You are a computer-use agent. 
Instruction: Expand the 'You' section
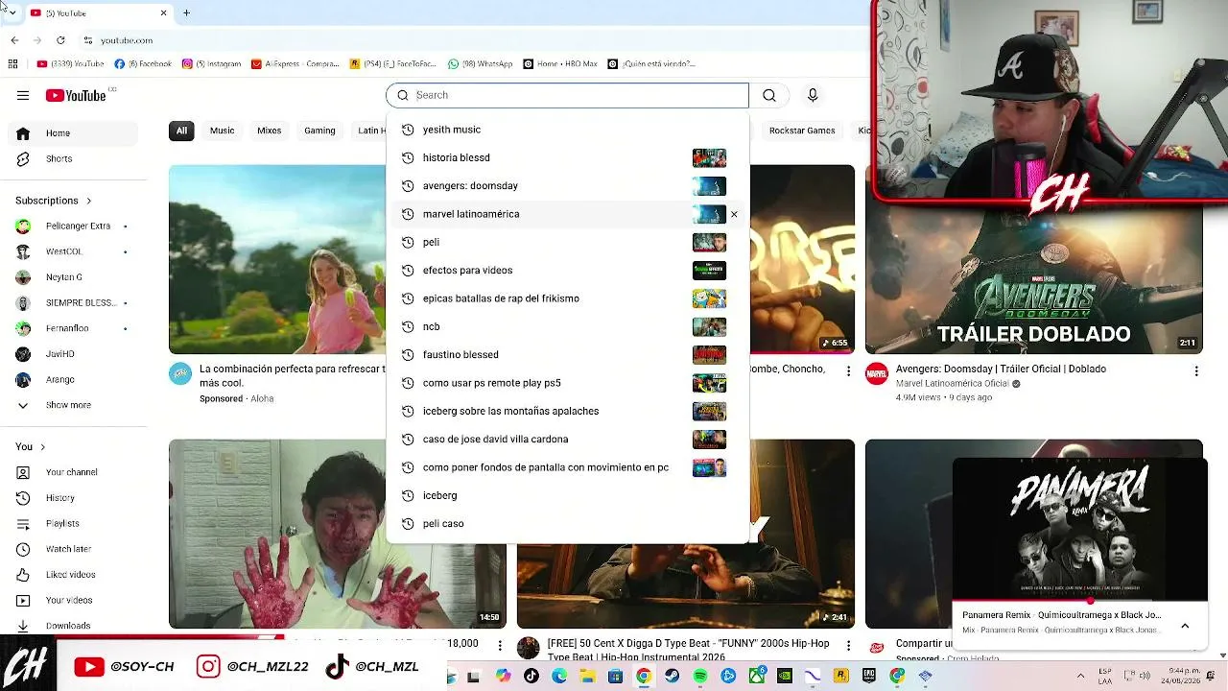[x=31, y=446]
